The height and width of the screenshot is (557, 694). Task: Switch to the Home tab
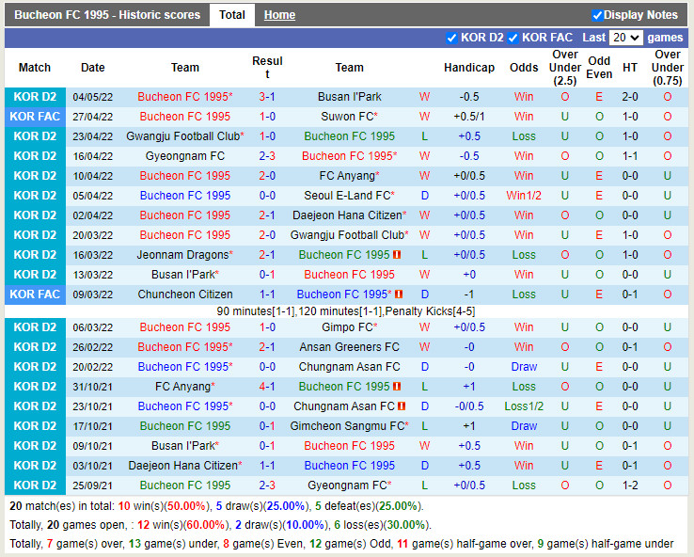279,15
